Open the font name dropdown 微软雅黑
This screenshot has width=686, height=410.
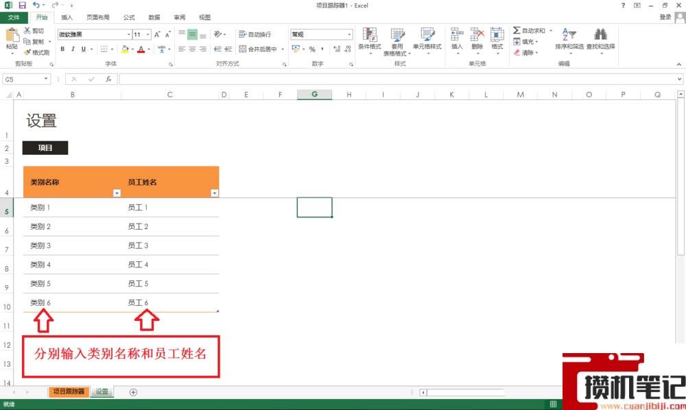130,34
